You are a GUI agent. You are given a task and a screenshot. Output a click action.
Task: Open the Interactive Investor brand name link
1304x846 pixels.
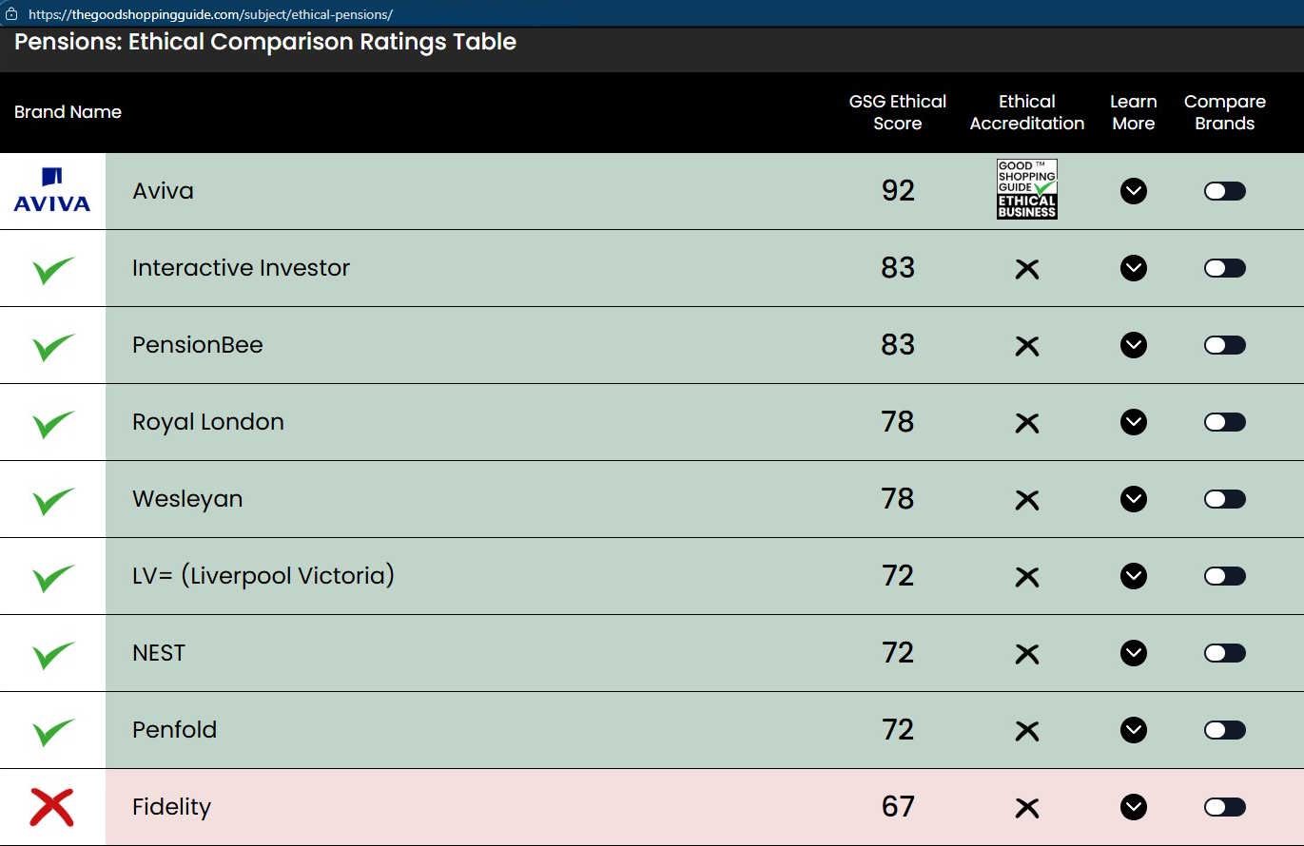point(241,268)
